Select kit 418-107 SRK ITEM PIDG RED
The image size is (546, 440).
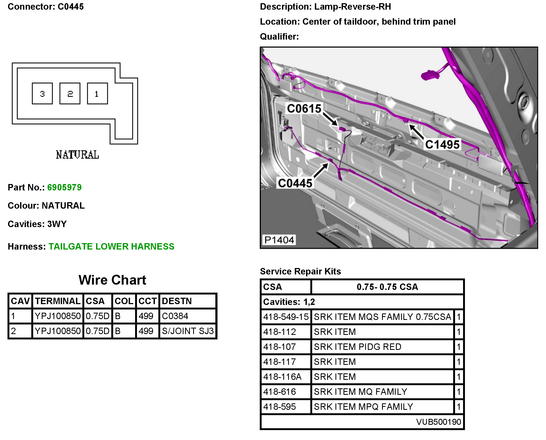[357, 347]
